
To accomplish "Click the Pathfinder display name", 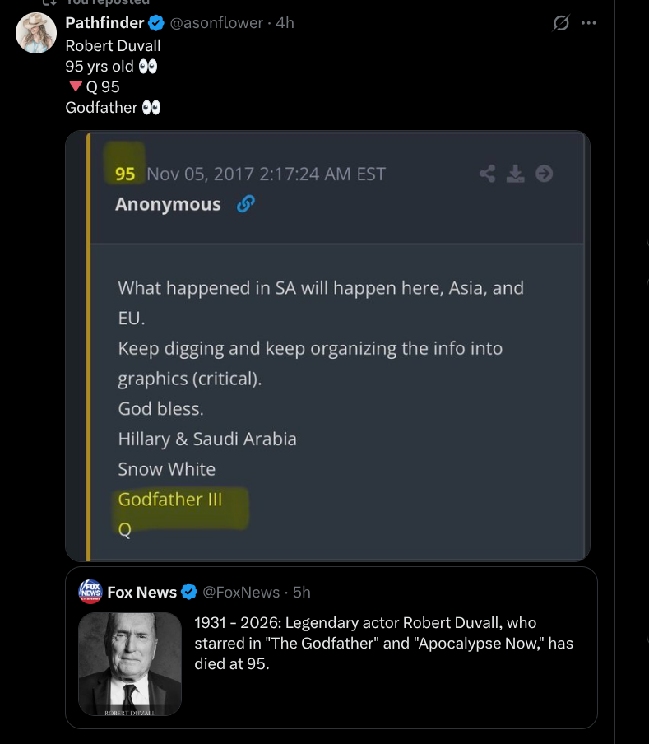I will point(104,23).
